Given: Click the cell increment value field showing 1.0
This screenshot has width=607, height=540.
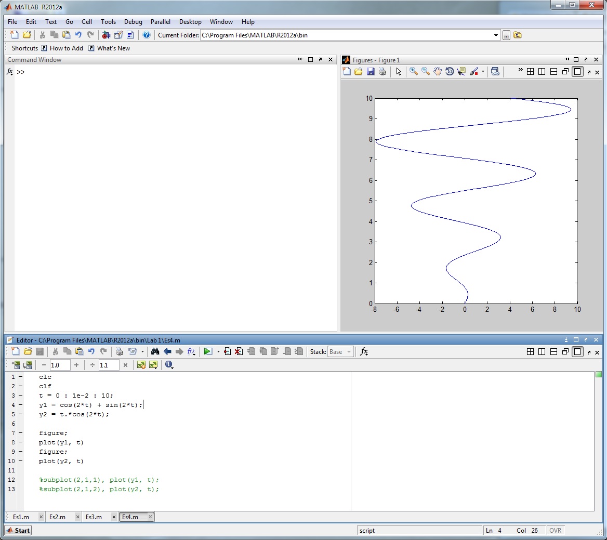Looking at the screenshot, I should point(60,365).
